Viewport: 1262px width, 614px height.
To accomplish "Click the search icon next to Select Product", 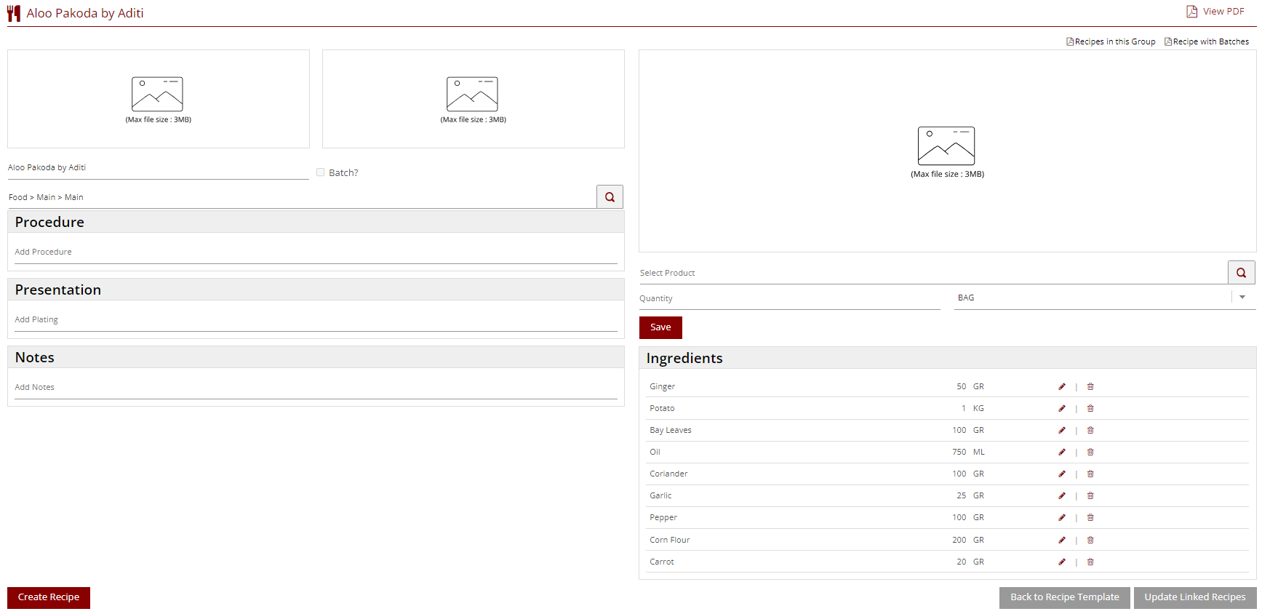I will (1241, 273).
